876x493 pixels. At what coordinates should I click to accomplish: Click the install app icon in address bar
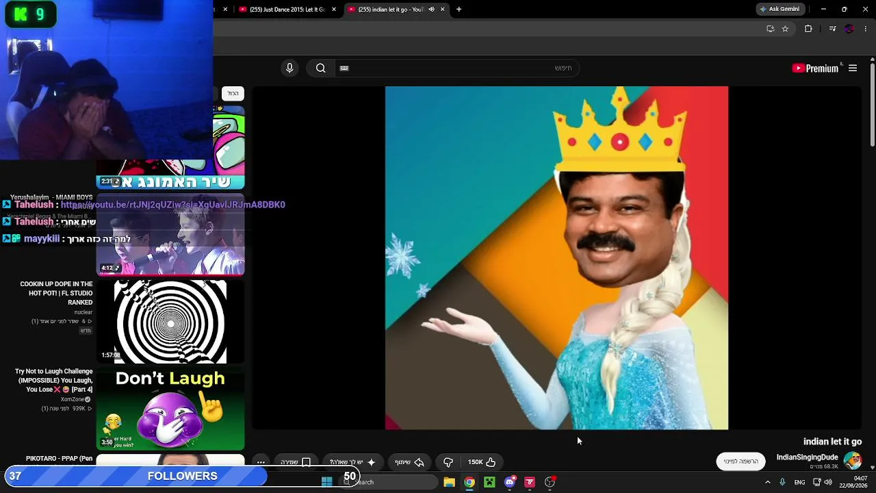770,29
